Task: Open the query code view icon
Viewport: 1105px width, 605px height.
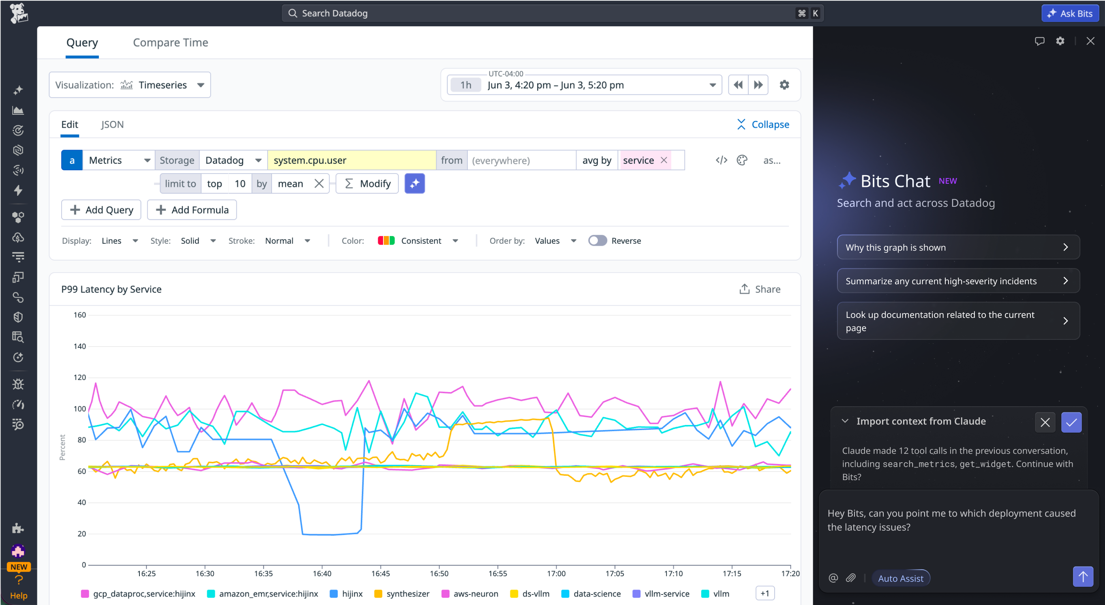Action: [x=722, y=160]
